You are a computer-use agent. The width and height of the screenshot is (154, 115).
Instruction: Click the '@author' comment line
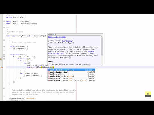15,32
